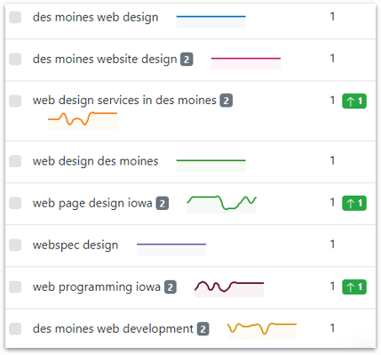Select checkbox next to des moines website design
This screenshot has width=381, height=355.
pos(15,59)
